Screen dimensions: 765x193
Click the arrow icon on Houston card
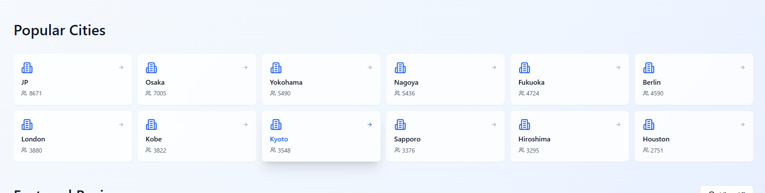point(742,125)
